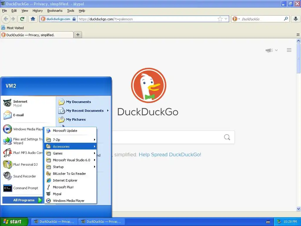
Task: Switch to second DuckDuckGo taskbar window
Action: [x=101, y=222]
